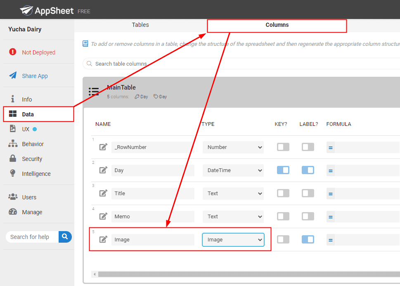Click the edit pencil for Image column
The height and width of the screenshot is (286, 400).
pyautogui.click(x=104, y=239)
